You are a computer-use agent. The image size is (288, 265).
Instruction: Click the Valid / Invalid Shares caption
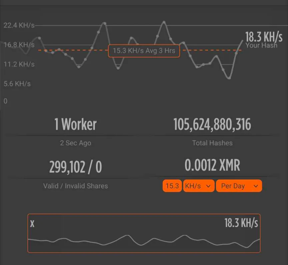pyautogui.click(x=75, y=186)
